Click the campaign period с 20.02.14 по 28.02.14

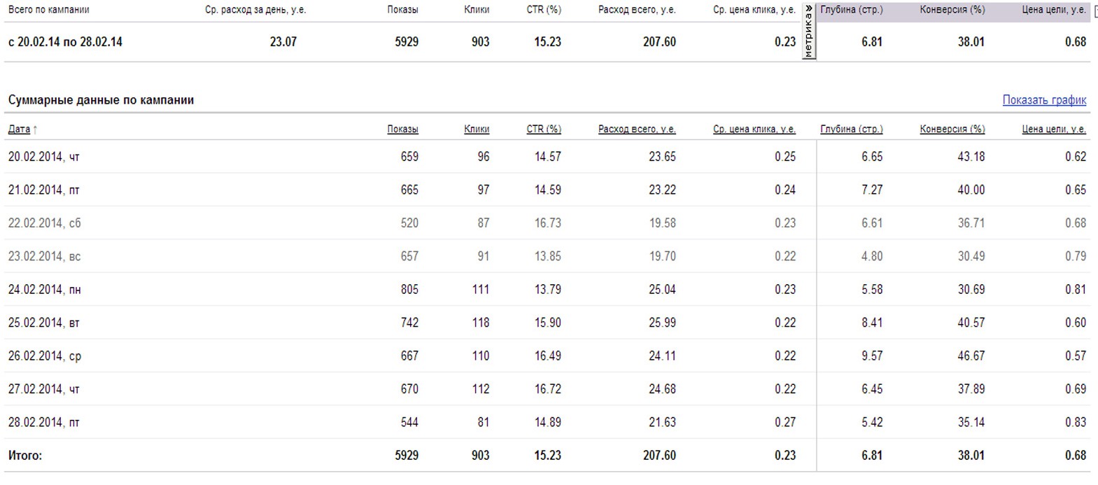(x=65, y=42)
